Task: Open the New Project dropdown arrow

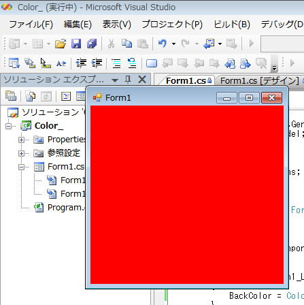Action: point(25,44)
